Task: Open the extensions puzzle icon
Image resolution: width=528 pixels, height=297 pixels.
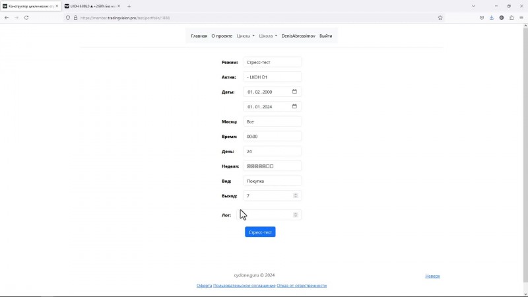Action: (511, 18)
